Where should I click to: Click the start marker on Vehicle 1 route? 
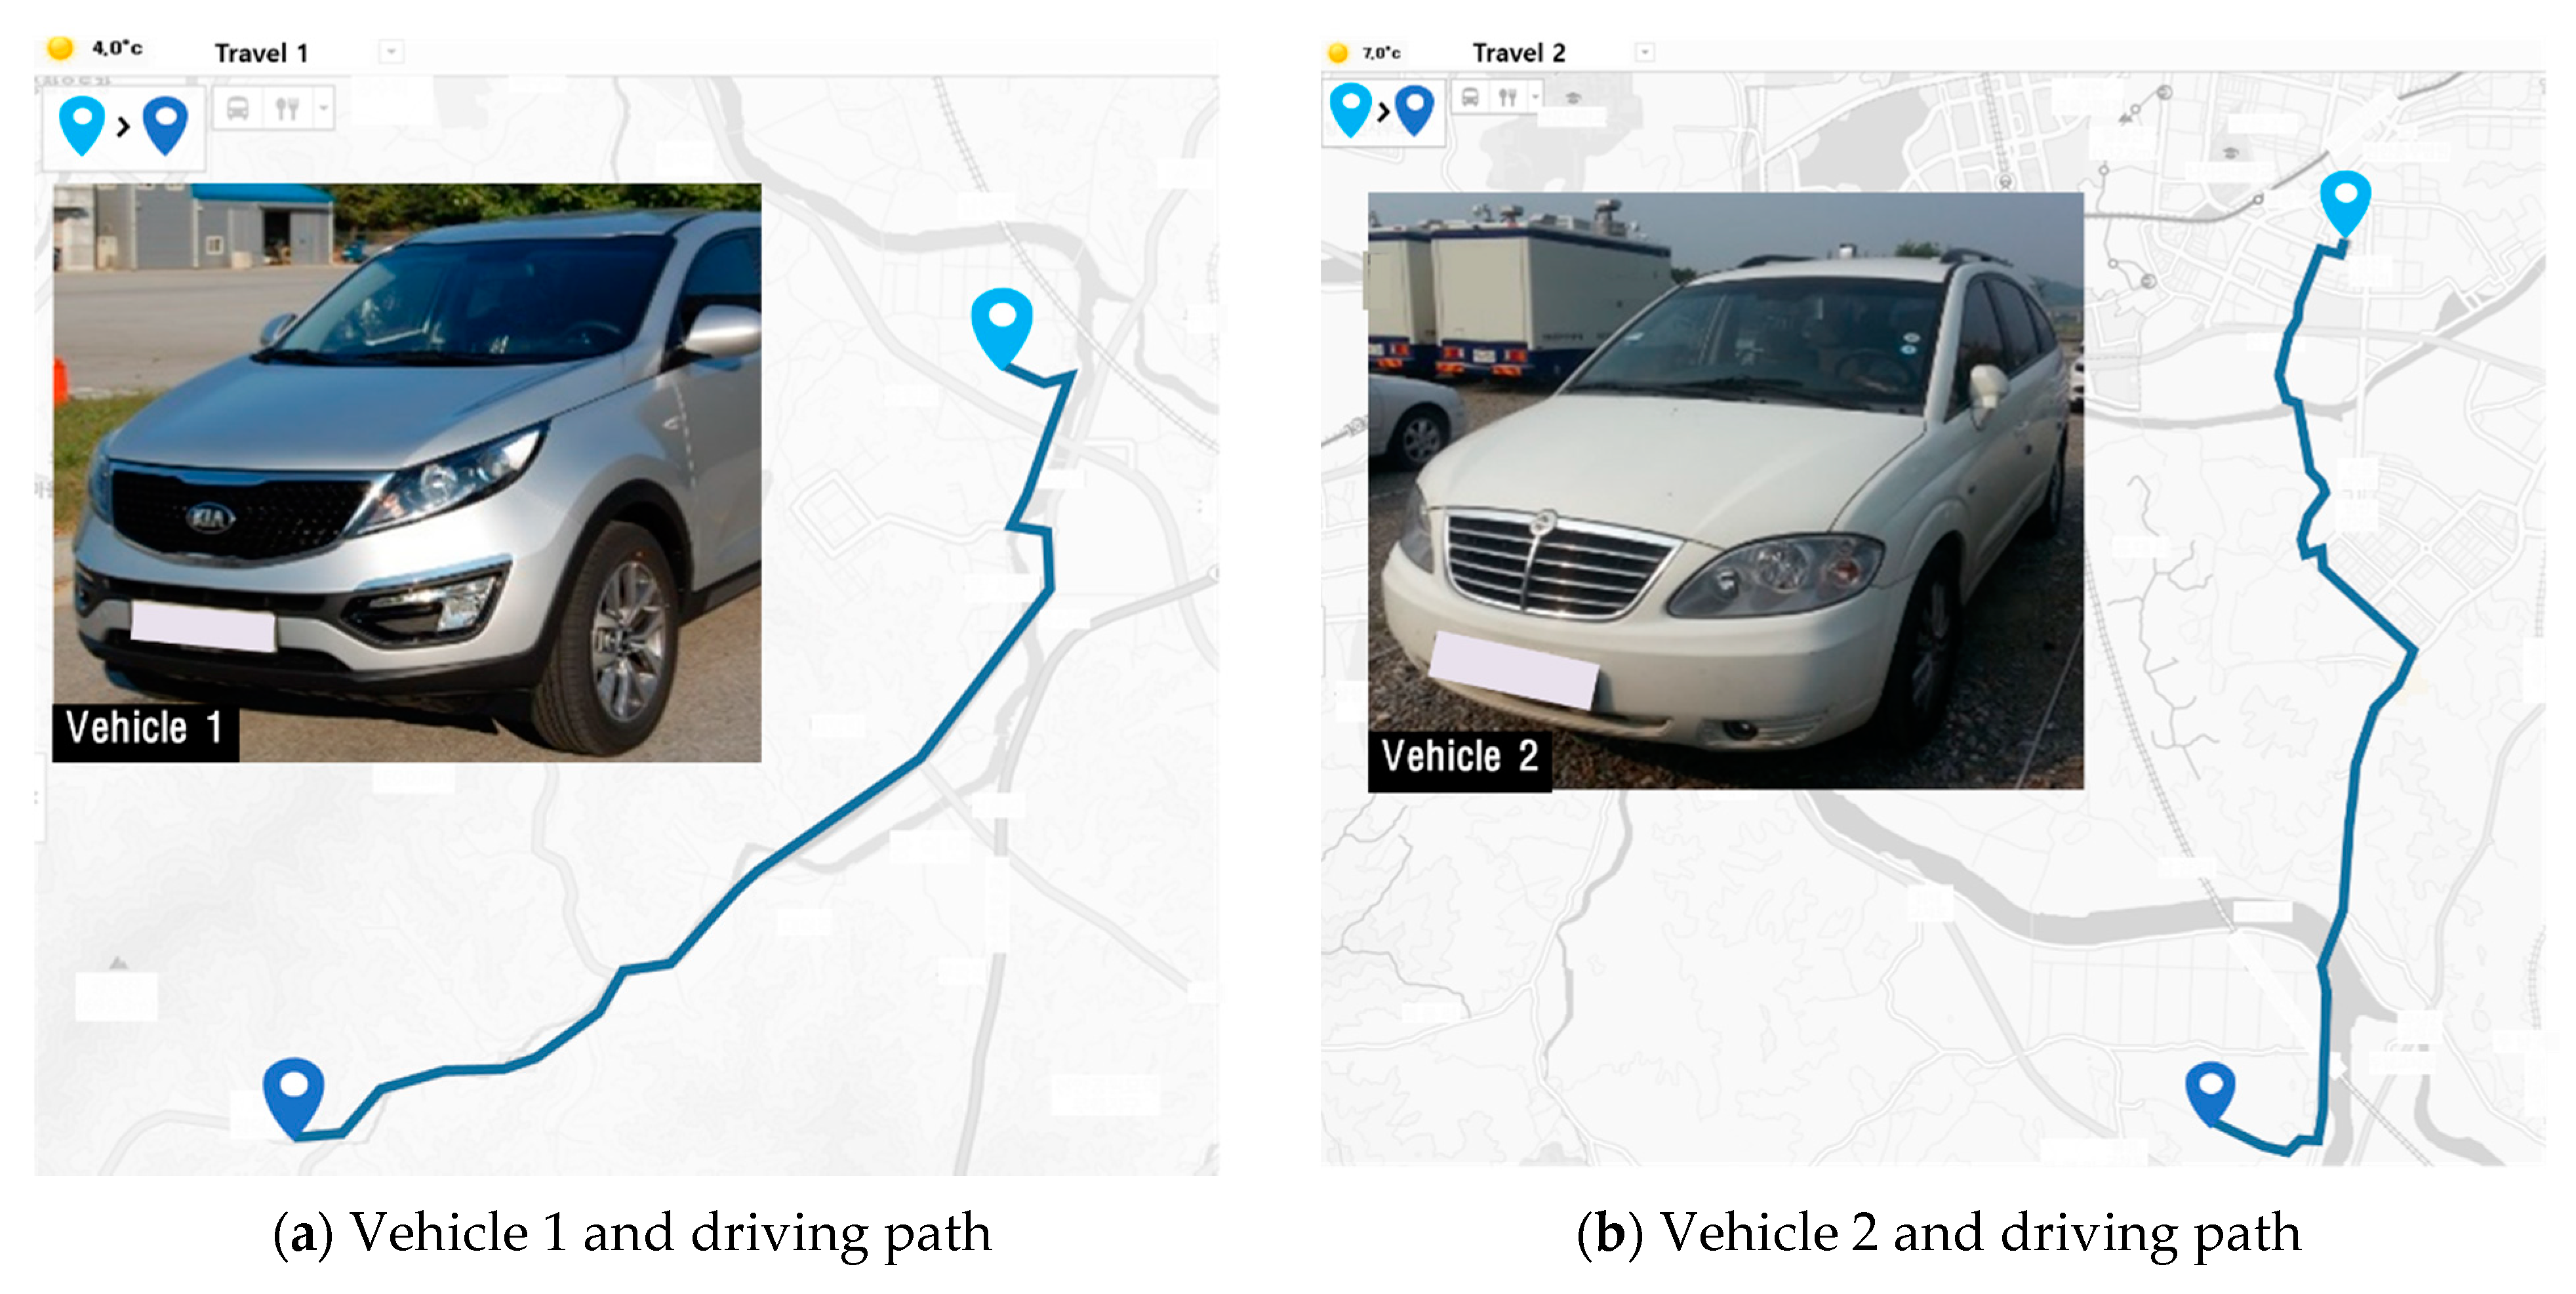coord(1002,328)
